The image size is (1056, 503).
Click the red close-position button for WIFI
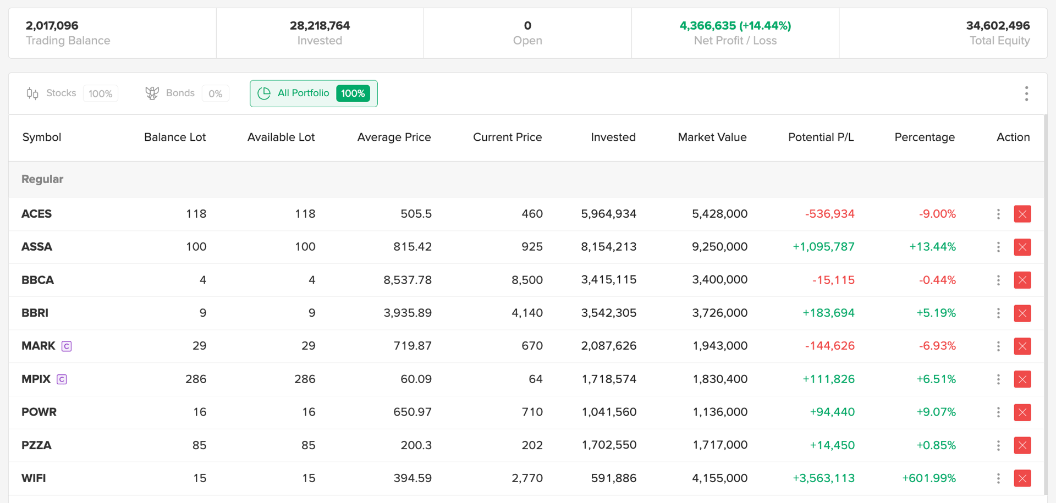click(1022, 478)
